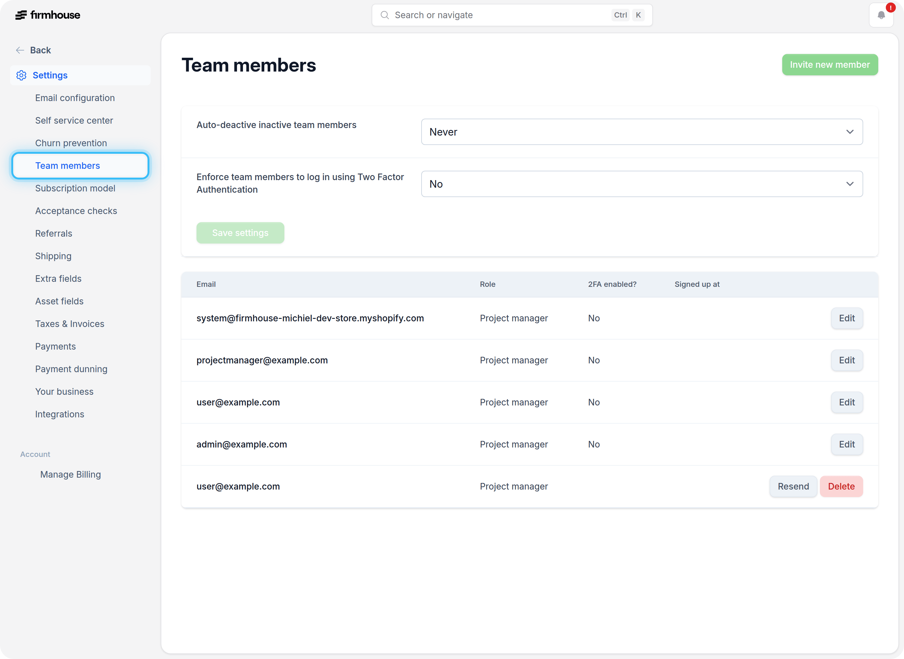
Task: Click the Ctrl K shortcut hint
Action: point(628,15)
